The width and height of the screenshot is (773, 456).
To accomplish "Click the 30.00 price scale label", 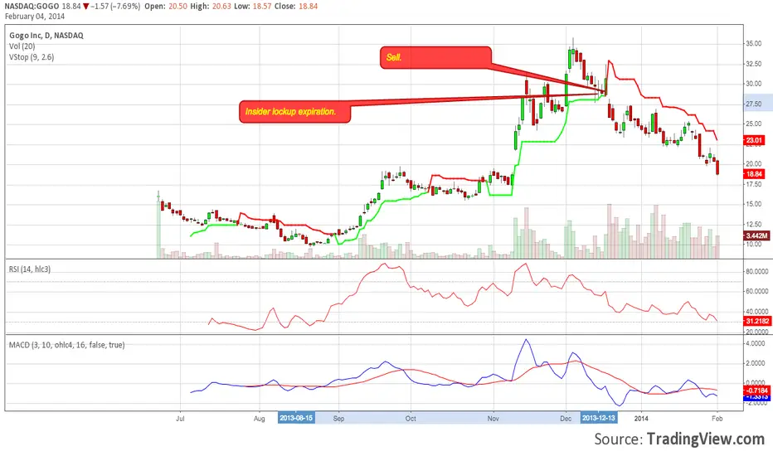I will coord(753,84).
